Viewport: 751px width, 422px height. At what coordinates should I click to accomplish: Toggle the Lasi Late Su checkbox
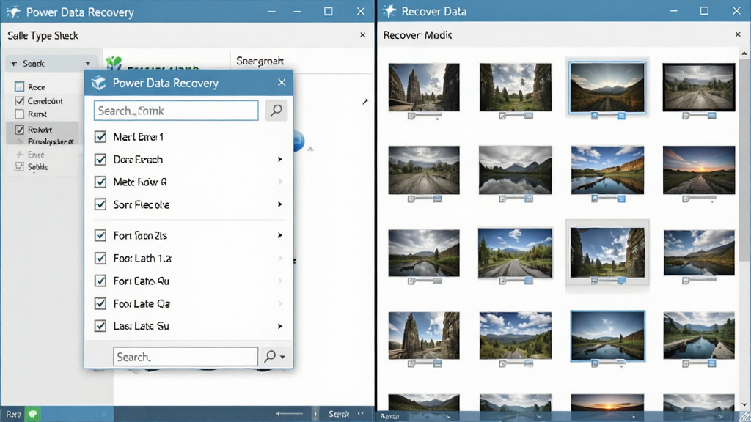[100, 326]
